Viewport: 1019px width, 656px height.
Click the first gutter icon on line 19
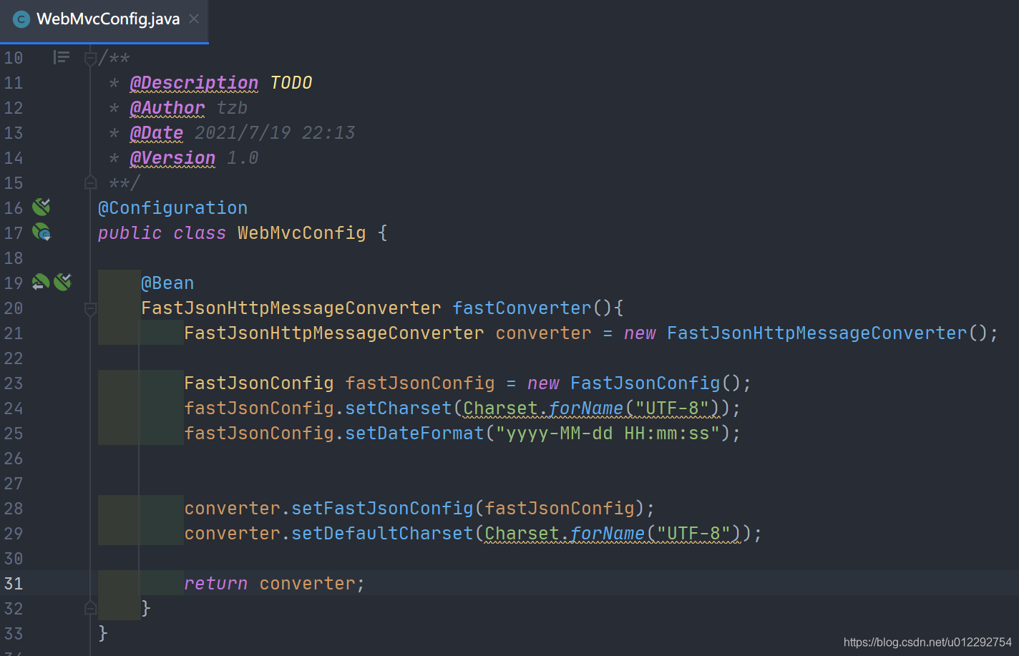[x=41, y=283]
